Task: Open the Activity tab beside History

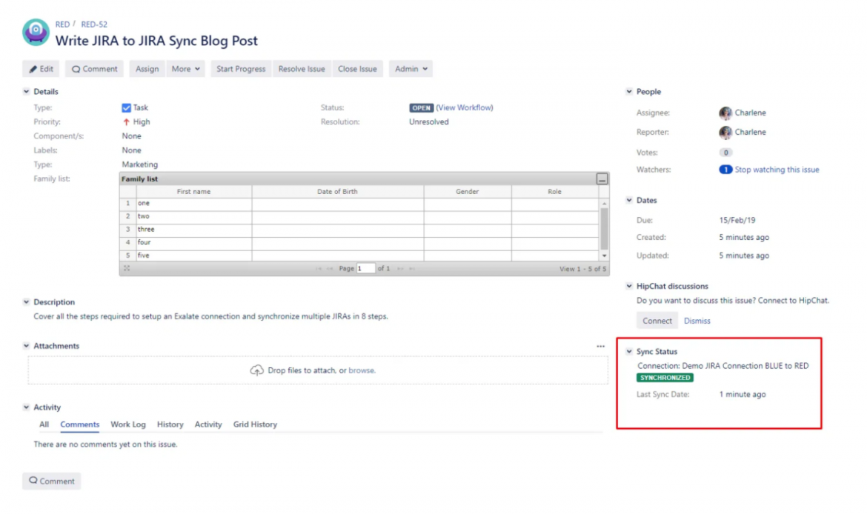Action: [x=208, y=424]
